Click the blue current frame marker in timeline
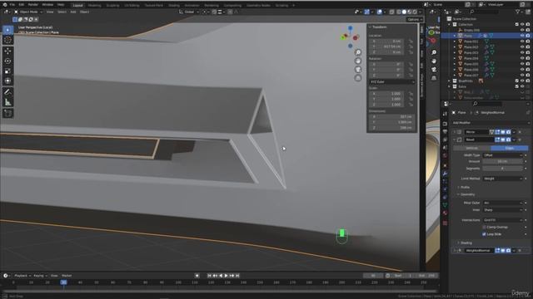The width and height of the screenshot is (533, 299). [x=63, y=282]
